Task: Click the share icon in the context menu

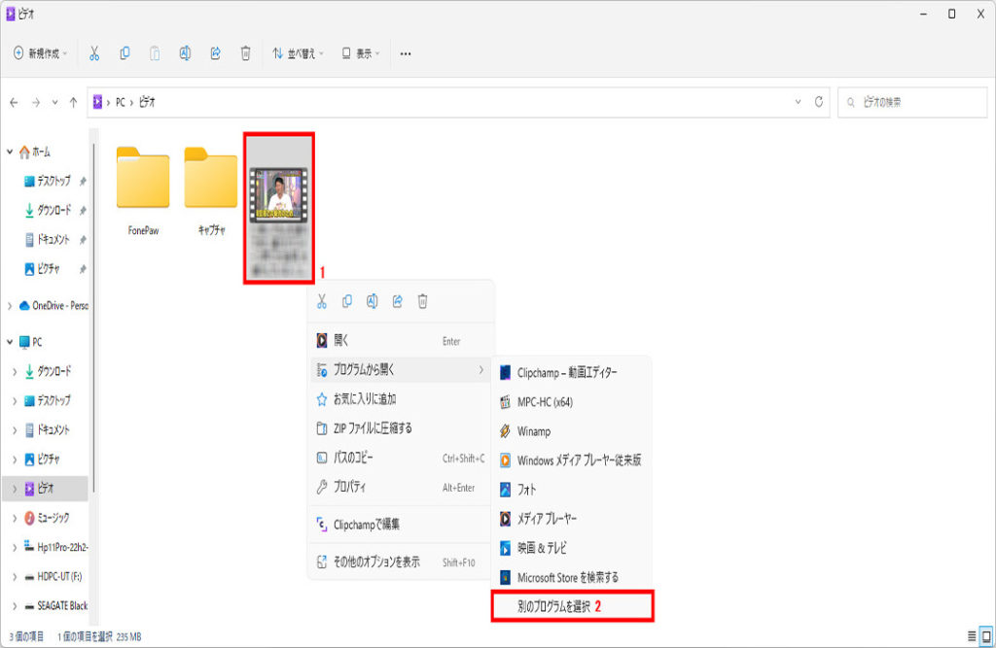Action: [397, 302]
